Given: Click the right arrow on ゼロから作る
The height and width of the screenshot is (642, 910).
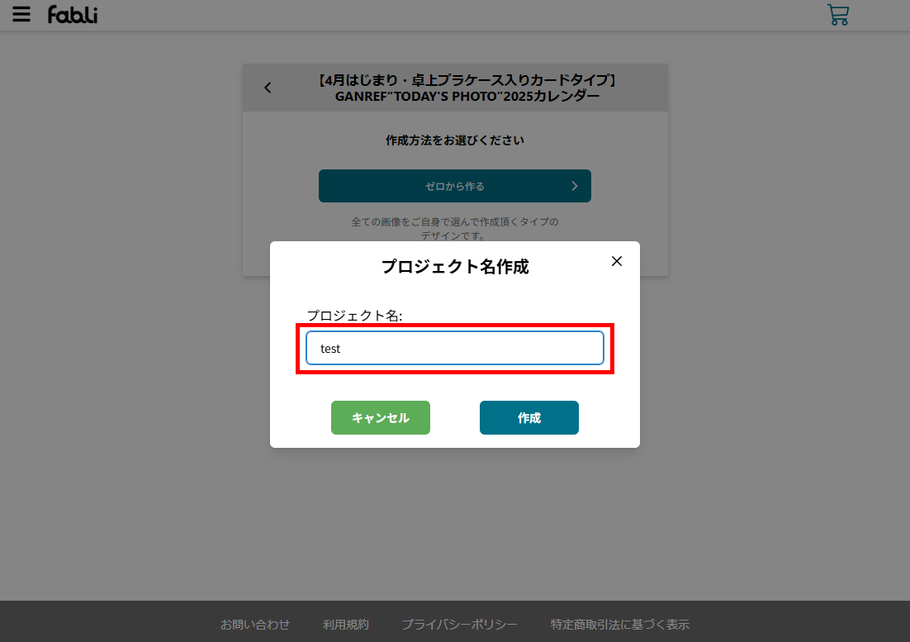Looking at the screenshot, I should coord(575,186).
